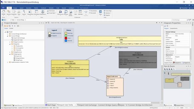
Task: Click the play arrow icon in diagram header
Action: click(x=46, y=23)
